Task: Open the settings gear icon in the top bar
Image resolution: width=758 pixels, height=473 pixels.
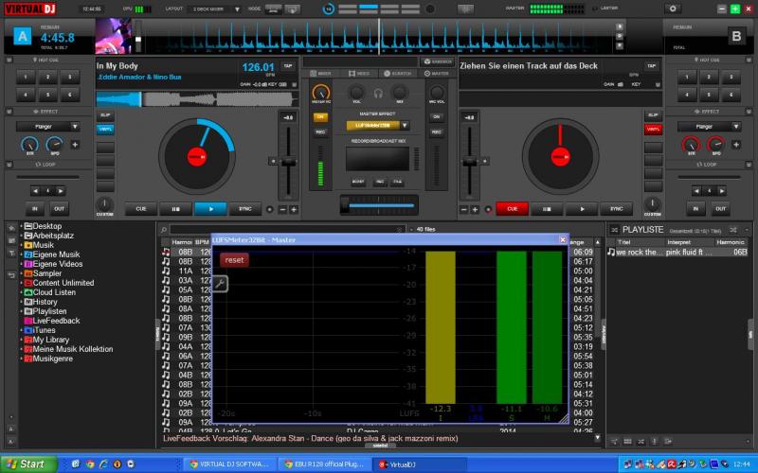Action: [674, 9]
